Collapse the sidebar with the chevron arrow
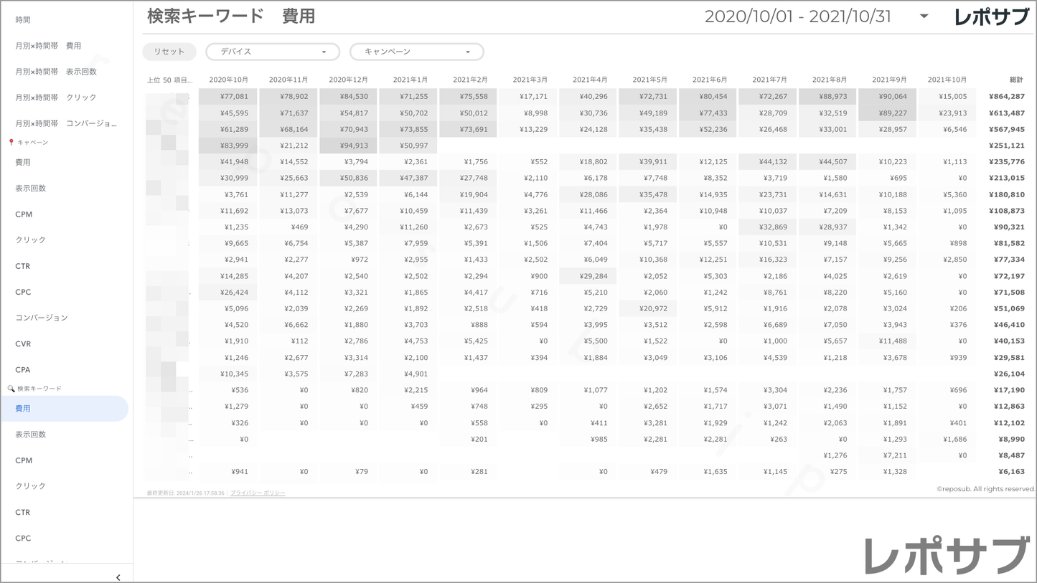This screenshot has height=583, width=1037. 118,577
